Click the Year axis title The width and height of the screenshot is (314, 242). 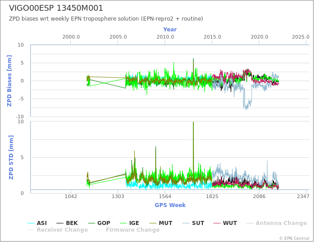[x=170, y=30]
